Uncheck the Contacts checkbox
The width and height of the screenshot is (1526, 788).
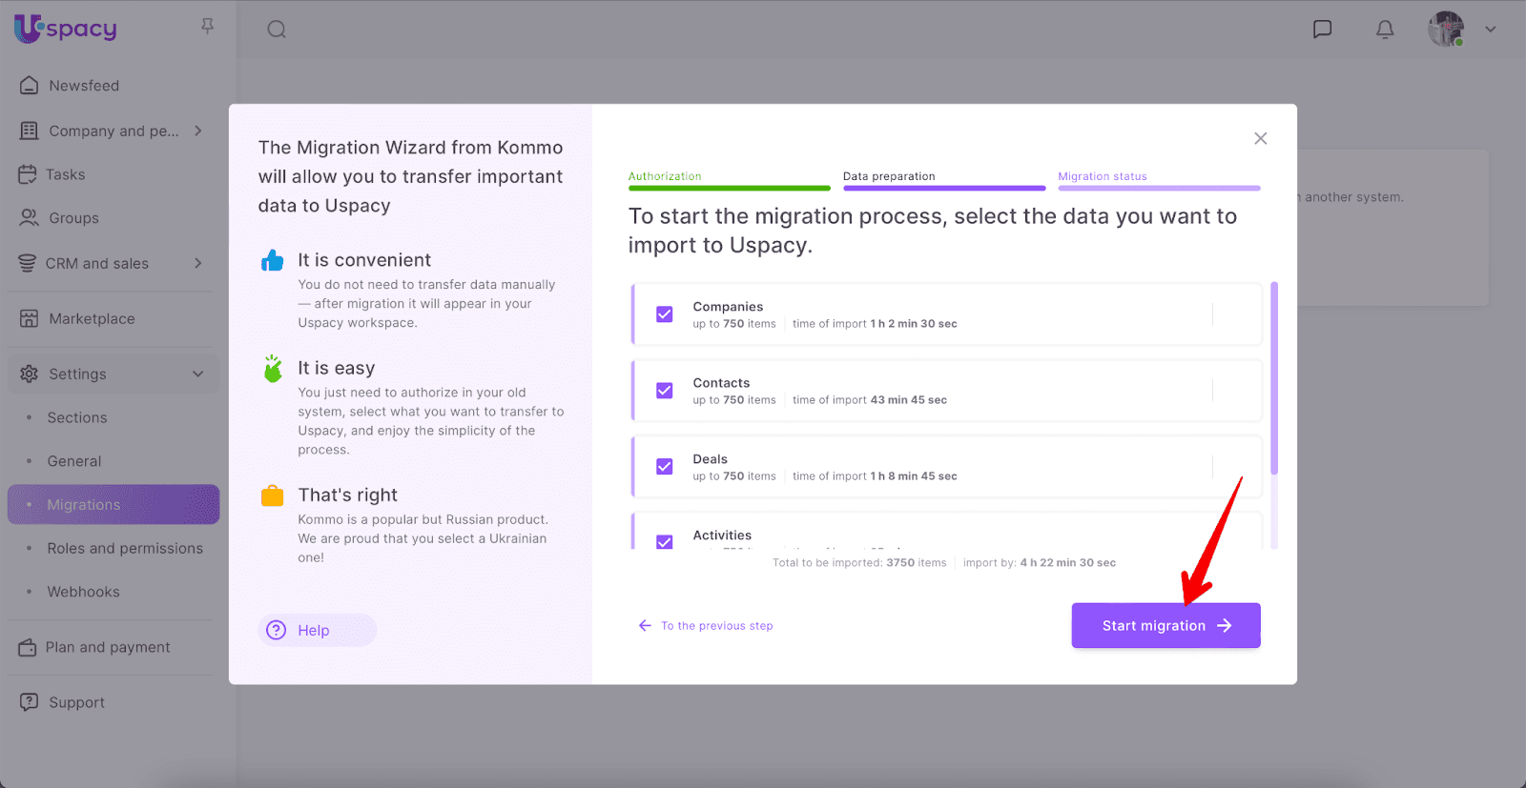tap(665, 391)
